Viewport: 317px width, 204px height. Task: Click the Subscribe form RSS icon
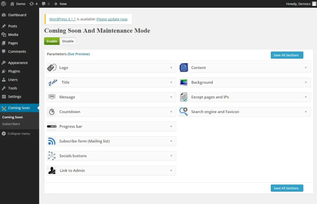[52, 141]
